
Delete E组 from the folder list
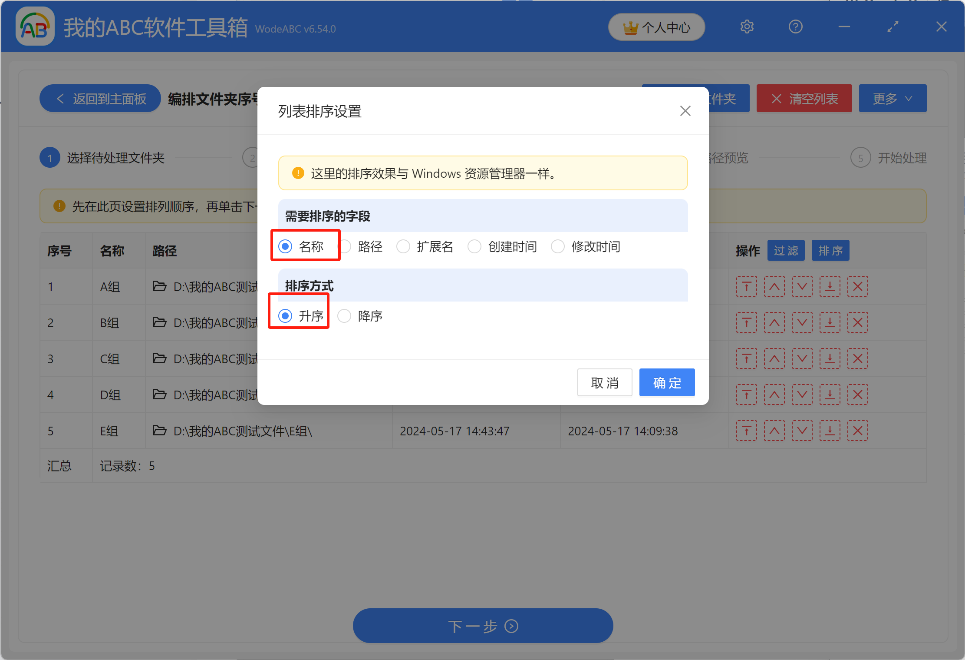pyautogui.click(x=857, y=431)
